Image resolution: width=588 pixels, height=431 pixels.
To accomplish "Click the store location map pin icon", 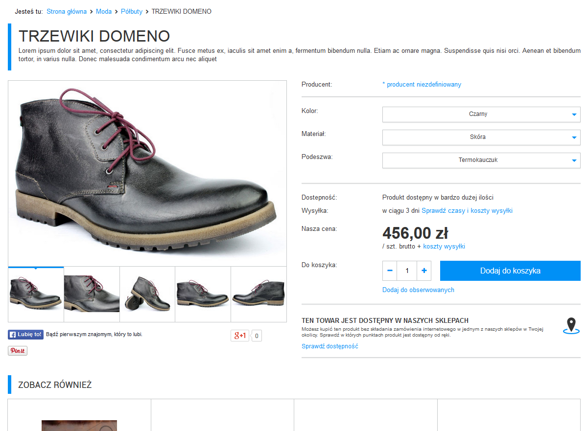I will pos(571,325).
